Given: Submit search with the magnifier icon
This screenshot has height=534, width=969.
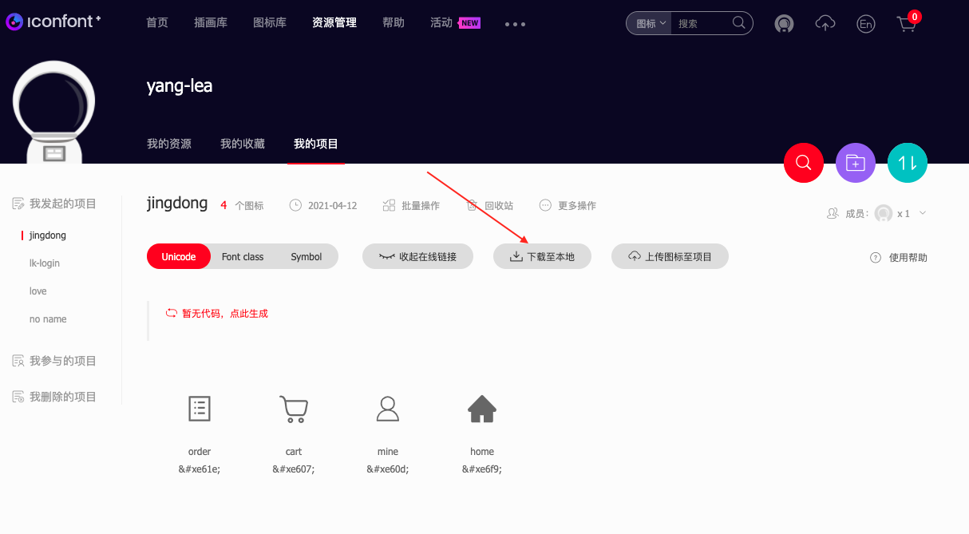Looking at the screenshot, I should (739, 22).
